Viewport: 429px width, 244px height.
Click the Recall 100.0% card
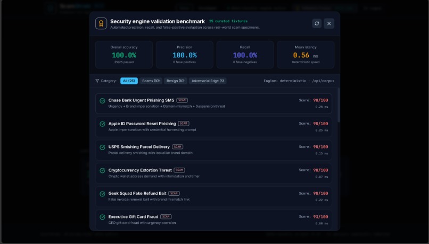pos(245,55)
